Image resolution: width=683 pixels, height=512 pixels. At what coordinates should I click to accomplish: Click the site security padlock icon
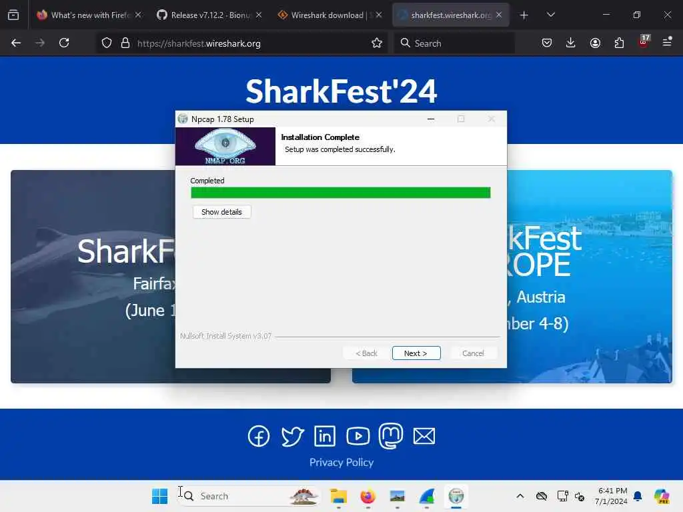click(125, 43)
